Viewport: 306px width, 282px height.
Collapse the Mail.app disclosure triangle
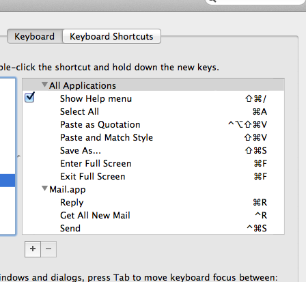coord(44,188)
